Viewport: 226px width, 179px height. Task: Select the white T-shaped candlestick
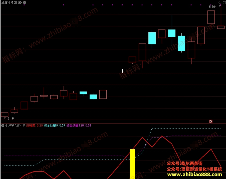coord(122,71)
